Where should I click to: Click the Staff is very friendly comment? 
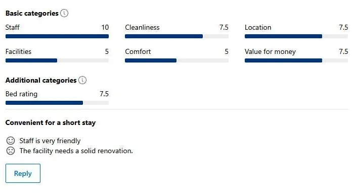pyautogui.click(x=50, y=141)
